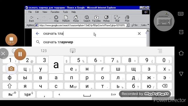
Task: Tap the number 0 key
Action: coord(164,60)
